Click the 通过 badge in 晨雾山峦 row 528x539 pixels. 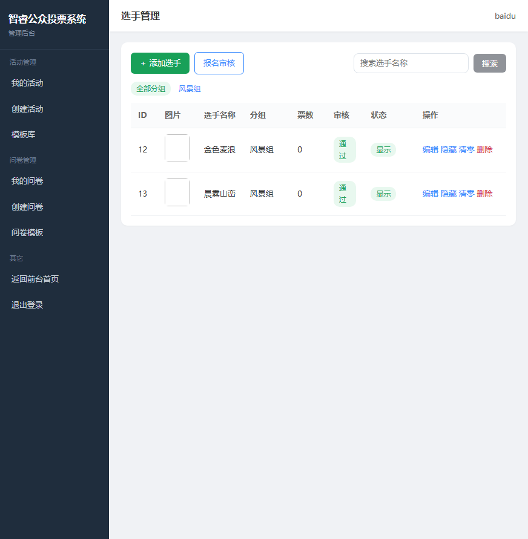point(345,194)
